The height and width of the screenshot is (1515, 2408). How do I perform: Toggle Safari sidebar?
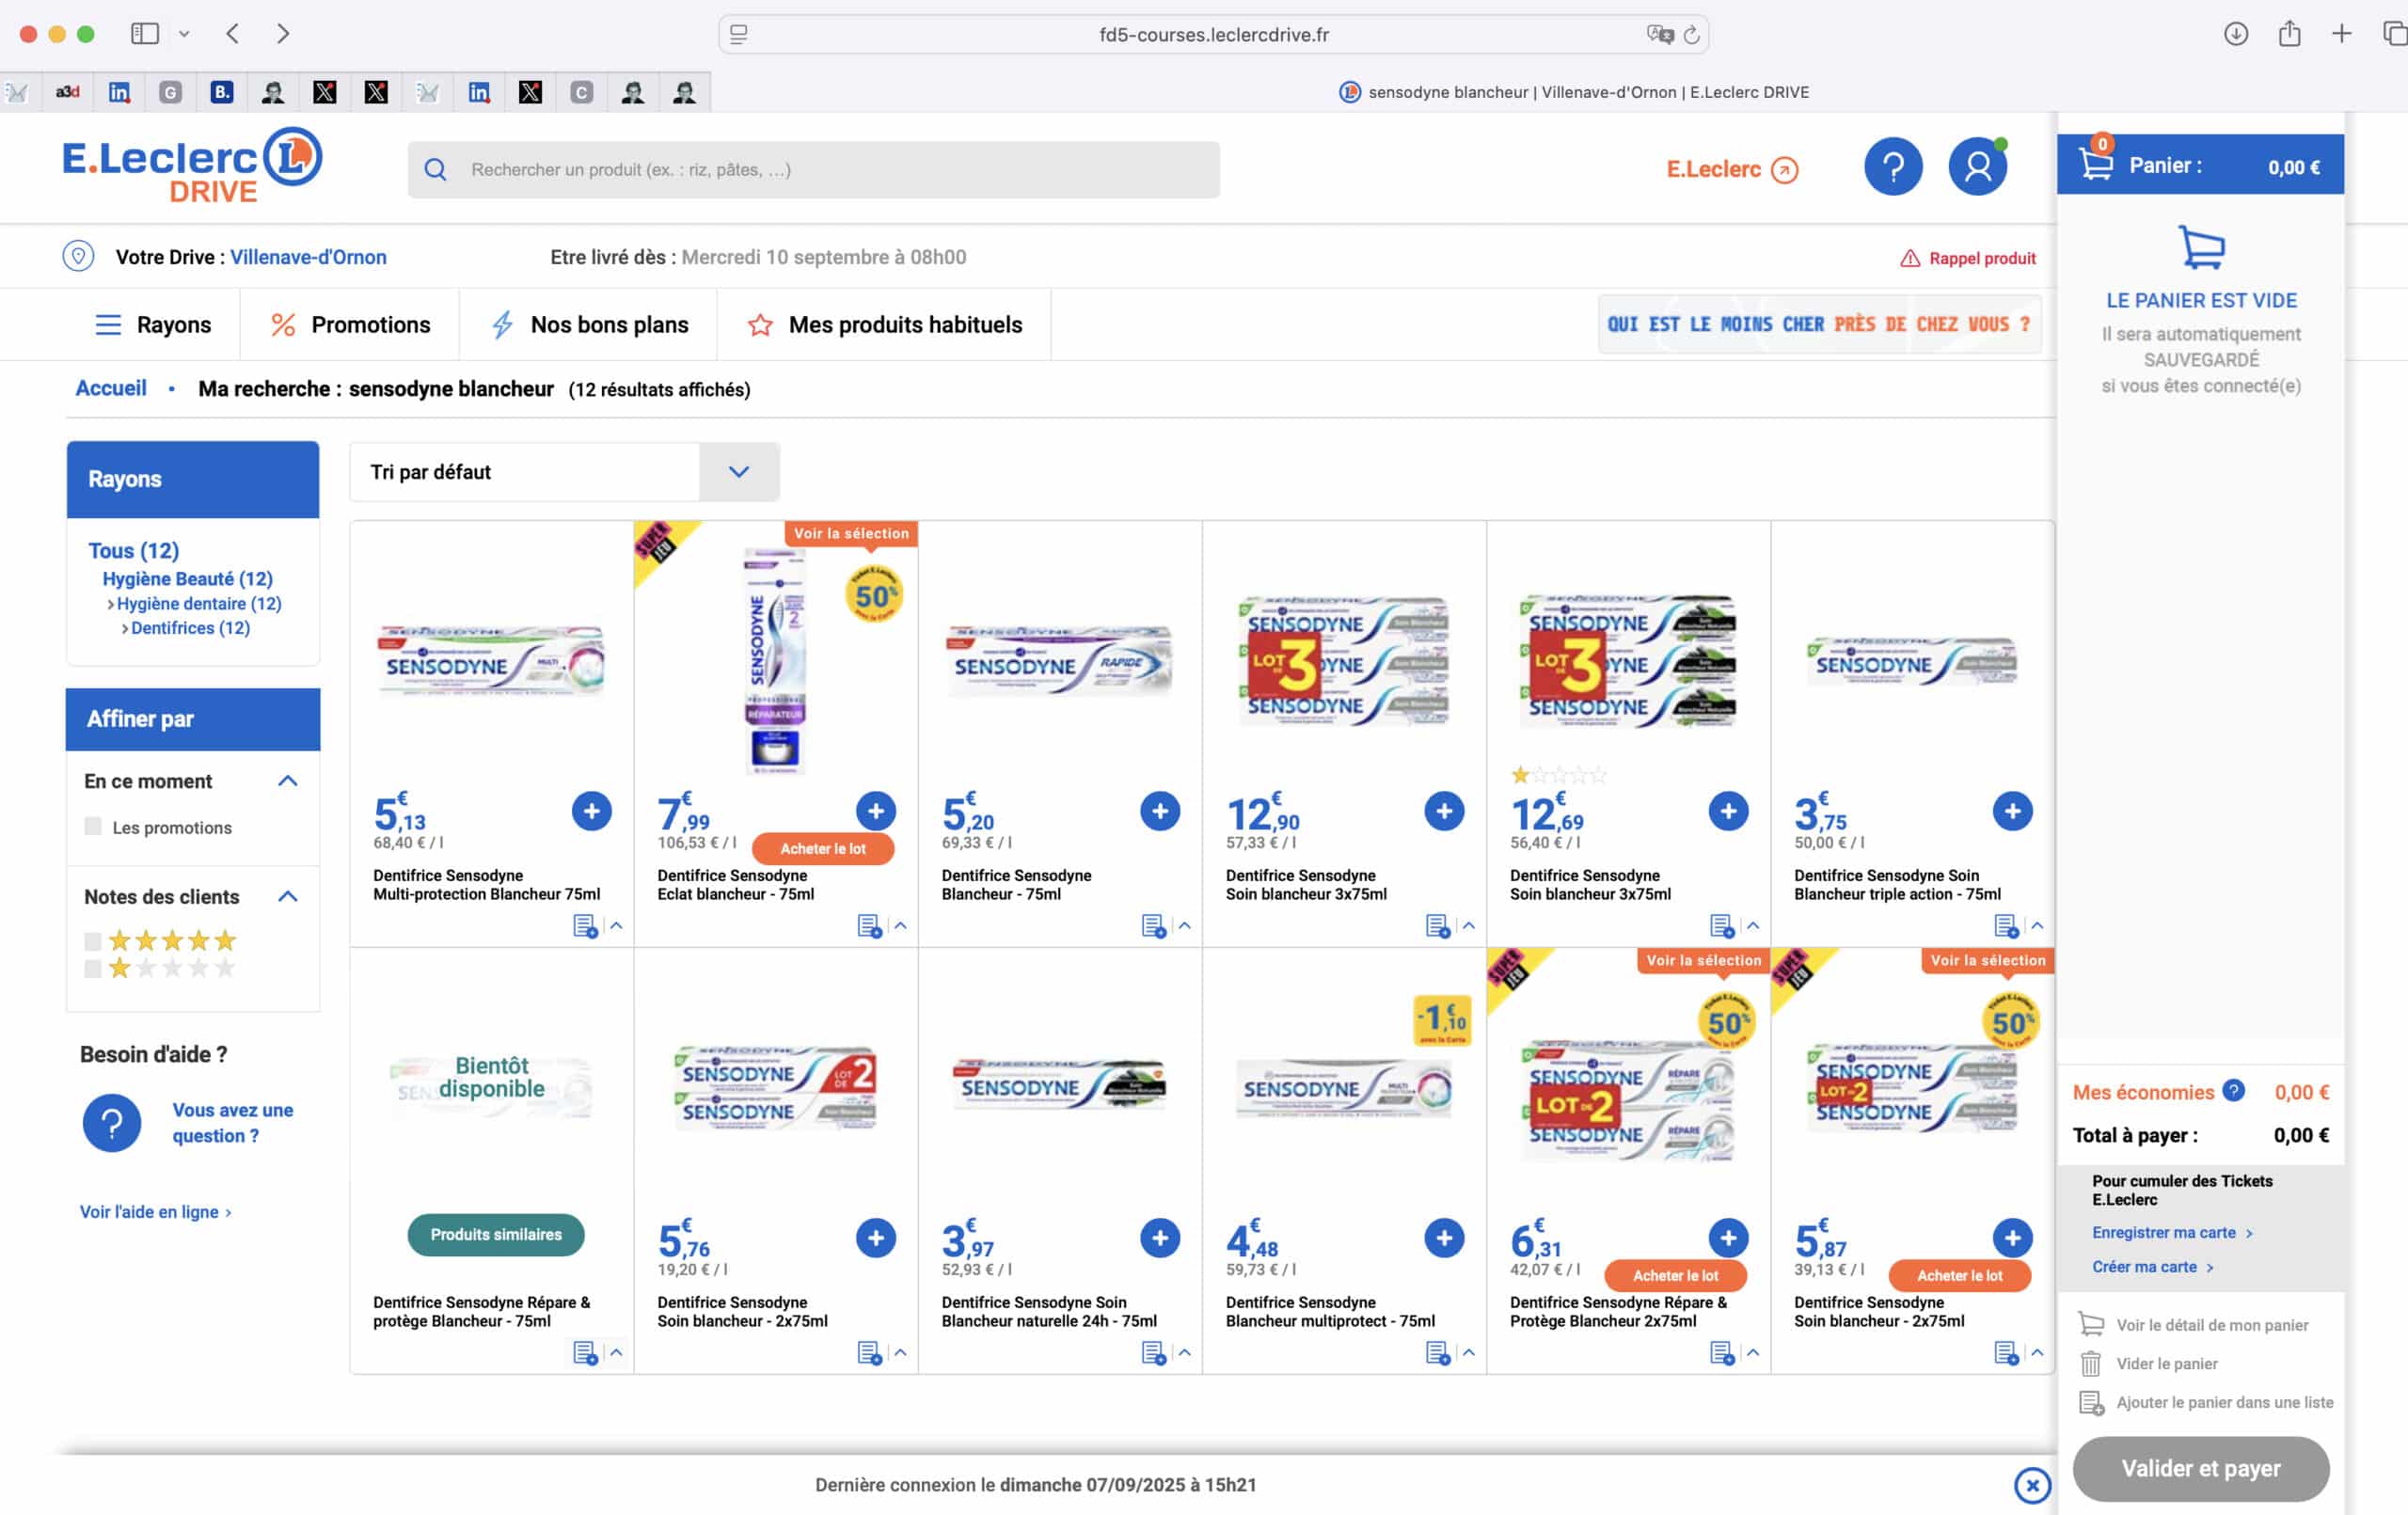tap(145, 34)
